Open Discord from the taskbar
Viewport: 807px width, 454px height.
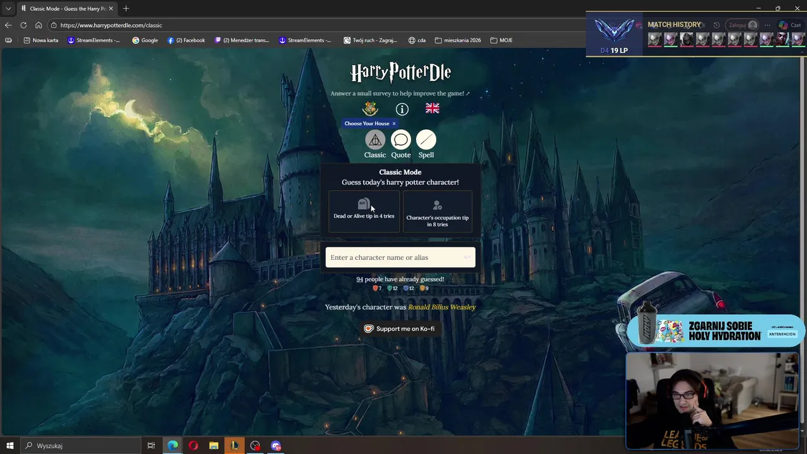pyautogui.click(x=276, y=446)
